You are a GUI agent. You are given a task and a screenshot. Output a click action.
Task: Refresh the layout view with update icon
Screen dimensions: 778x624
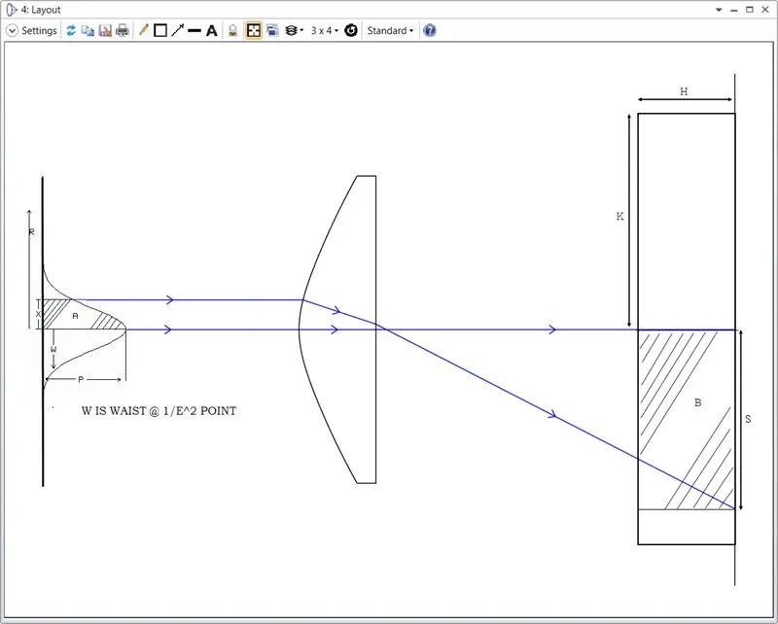click(x=70, y=30)
